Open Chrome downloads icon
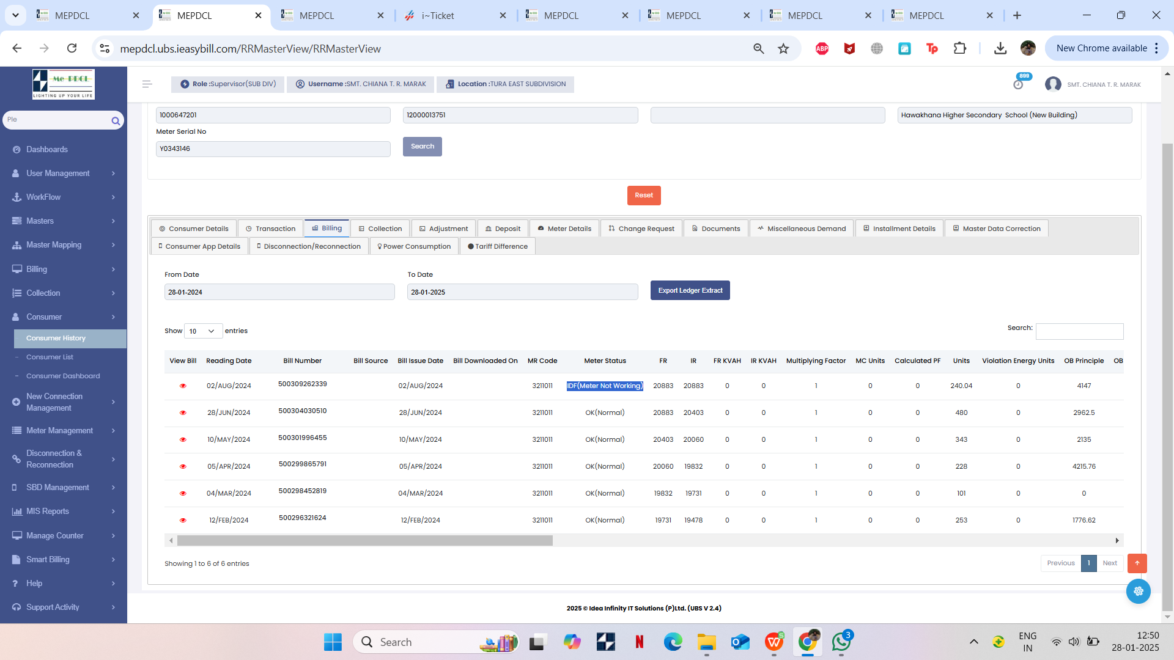 tap(1000, 49)
